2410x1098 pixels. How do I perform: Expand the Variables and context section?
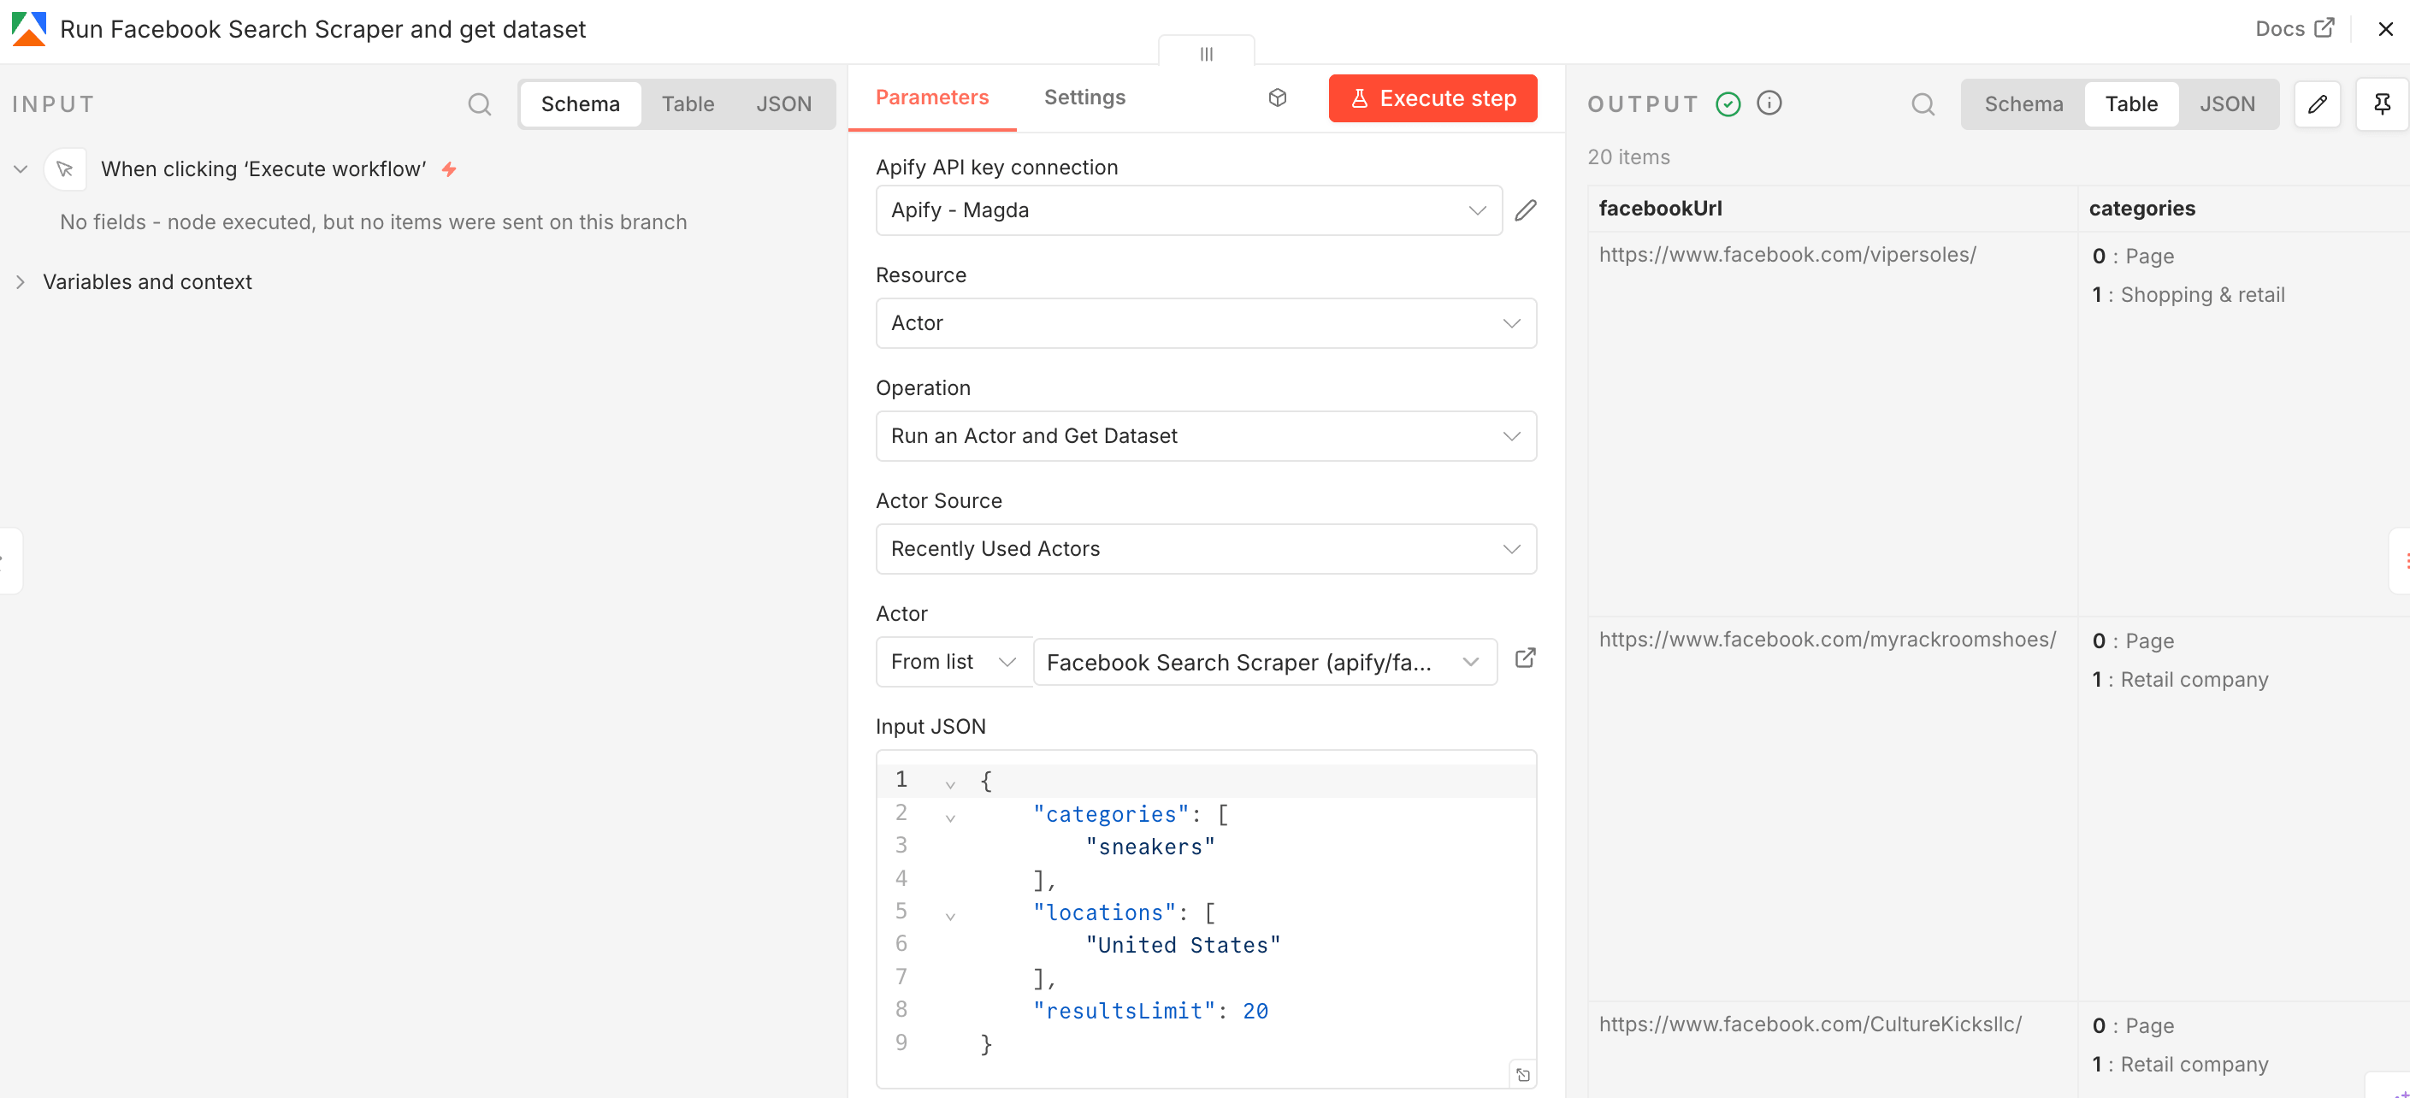coord(21,281)
